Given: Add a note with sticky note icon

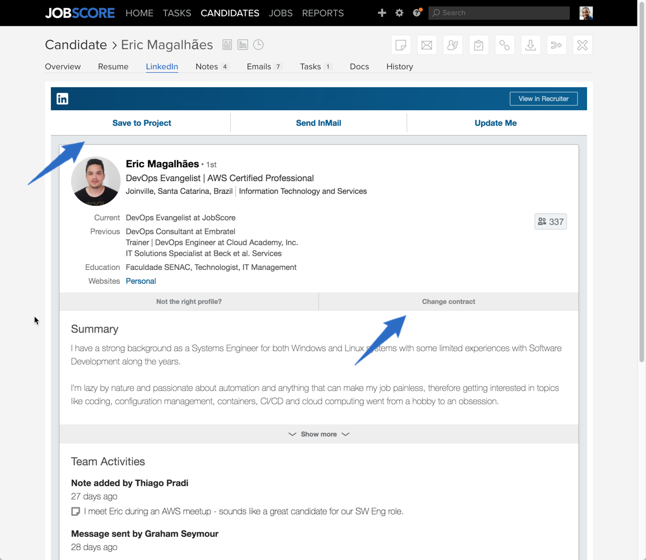Looking at the screenshot, I should point(401,45).
